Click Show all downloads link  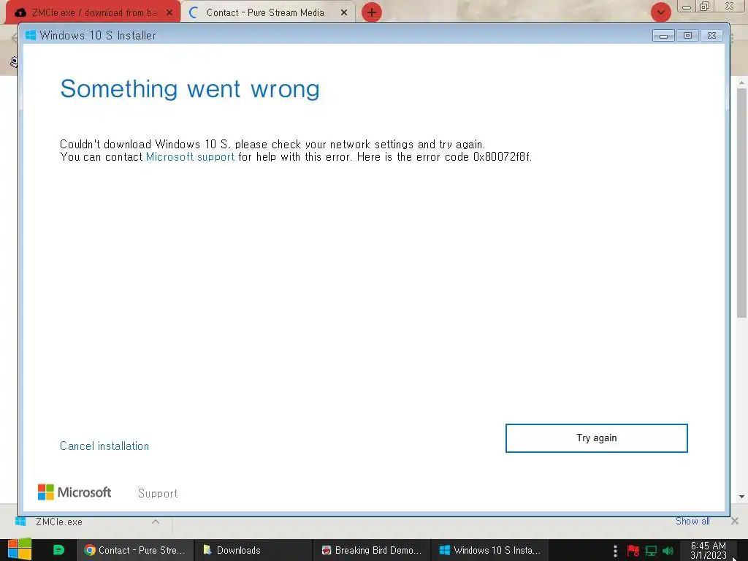[x=692, y=522]
